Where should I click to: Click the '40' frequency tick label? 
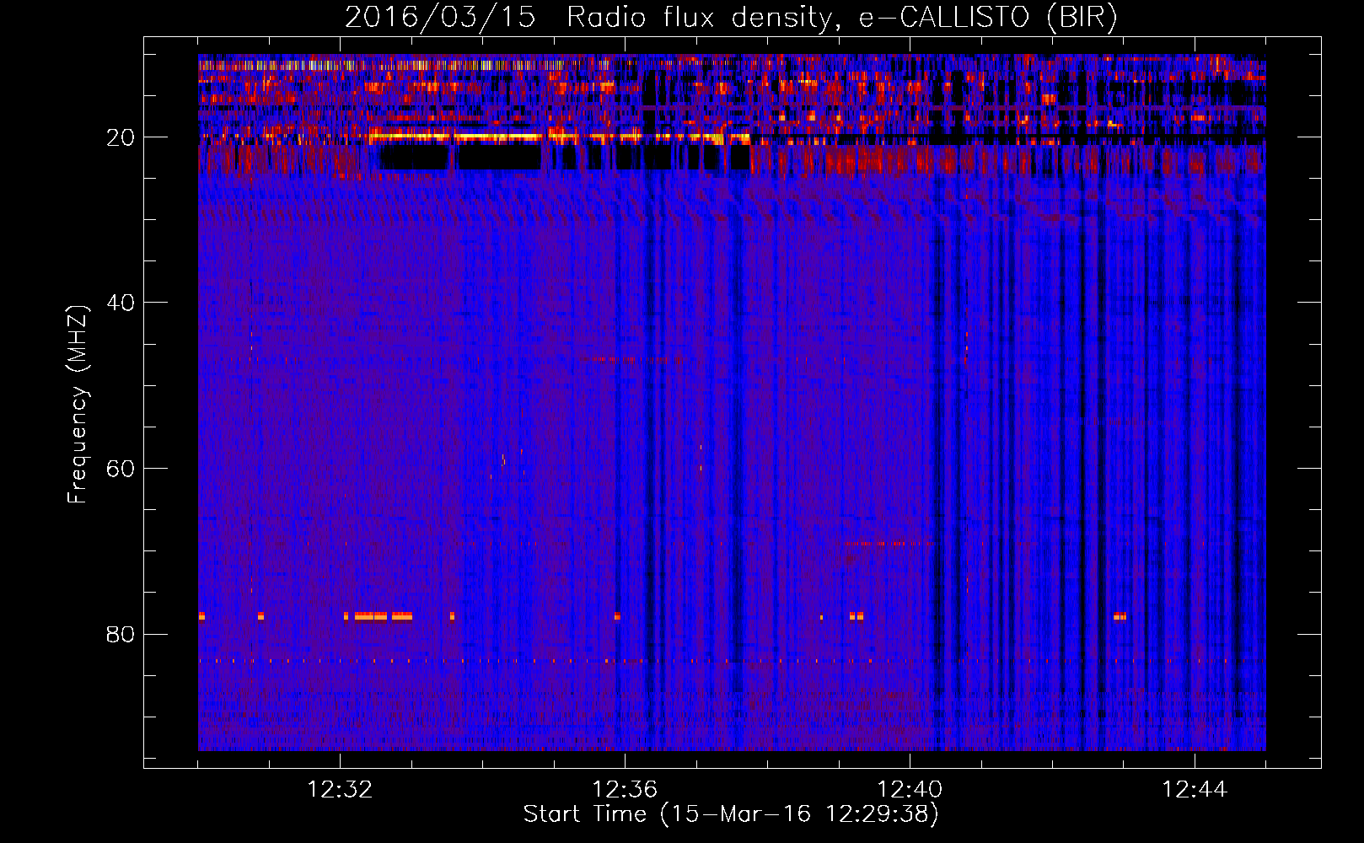pyautogui.click(x=121, y=303)
